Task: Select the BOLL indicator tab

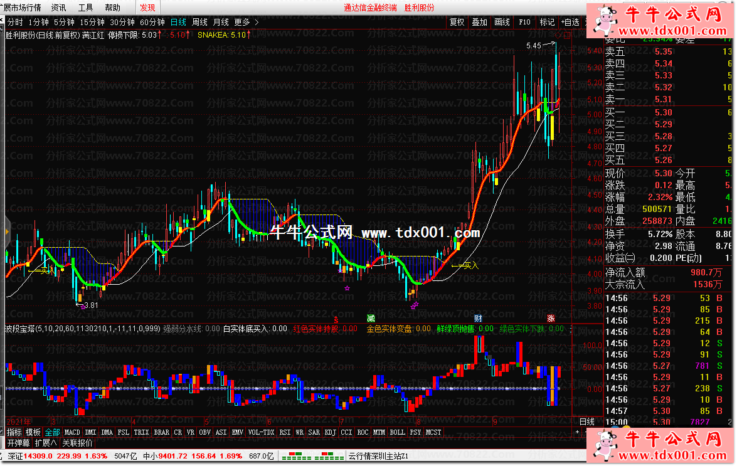Action: [x=397, y=432]
